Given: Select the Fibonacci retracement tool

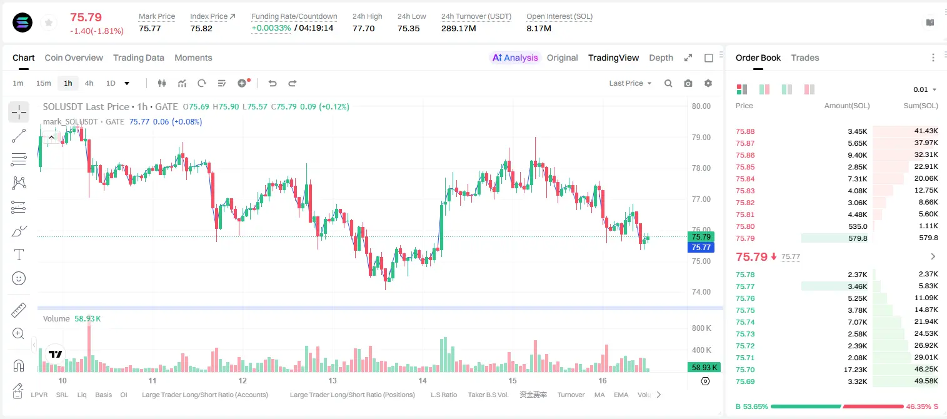Looking at the screenshot, I should (x=19, y=159).
